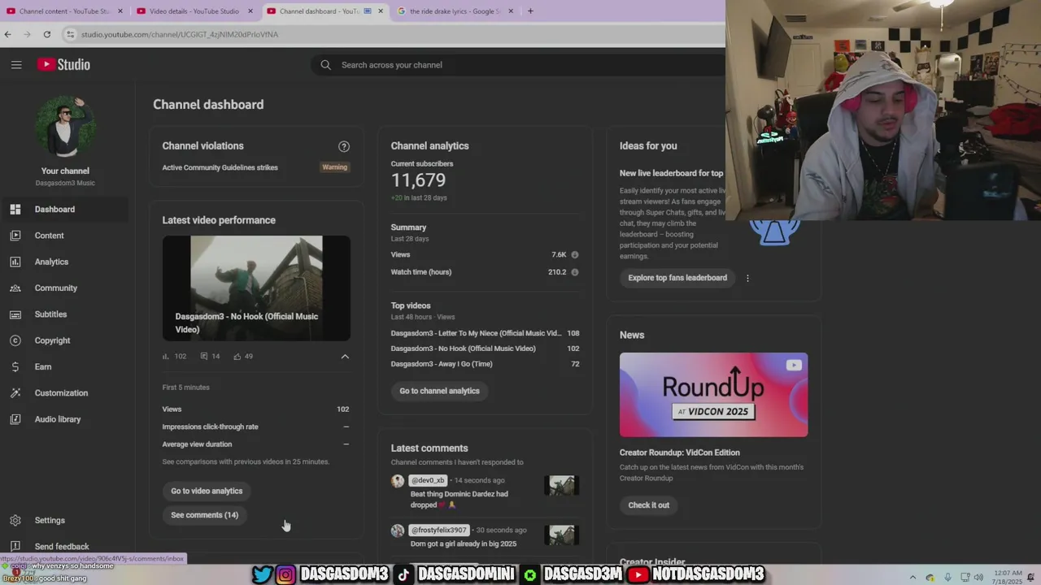Click video thumbnail beside @dev0_xb comment
The width and height of the screenshot is (1041, 585).
coord(562,485)
